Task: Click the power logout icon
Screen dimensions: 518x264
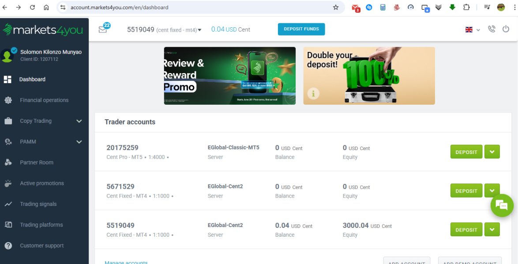Action: (x=506, y=29)
